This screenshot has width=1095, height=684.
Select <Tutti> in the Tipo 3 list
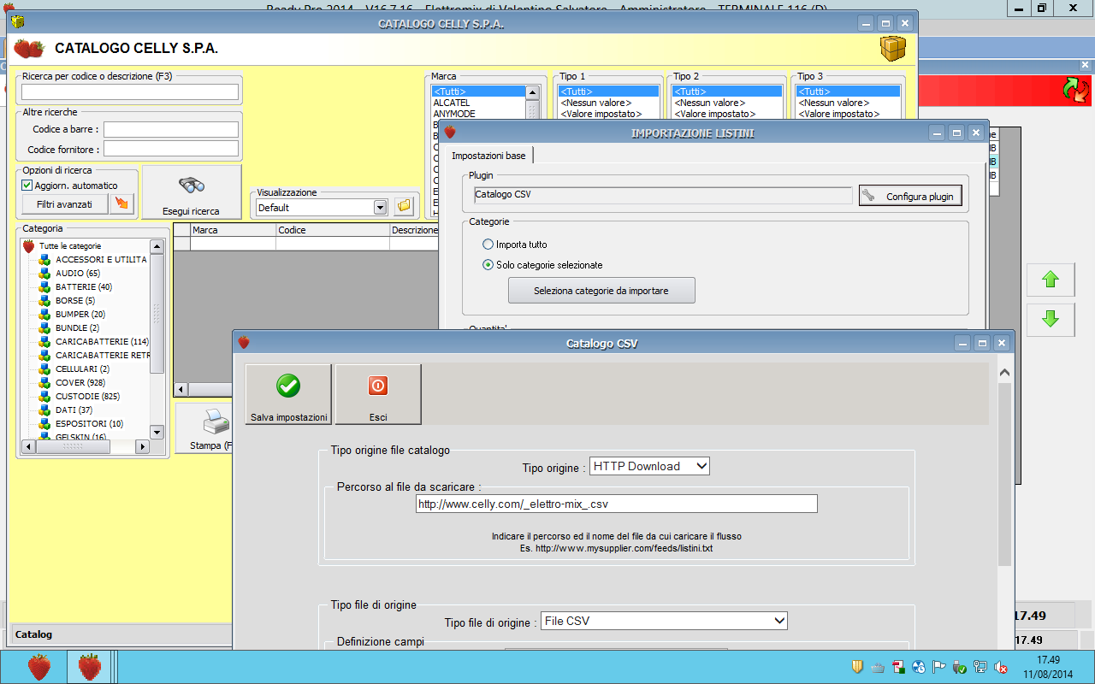click(x=848, y=91)
